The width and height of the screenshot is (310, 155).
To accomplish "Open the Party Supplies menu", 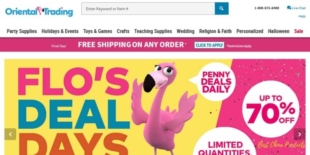I will click(22, 31).
